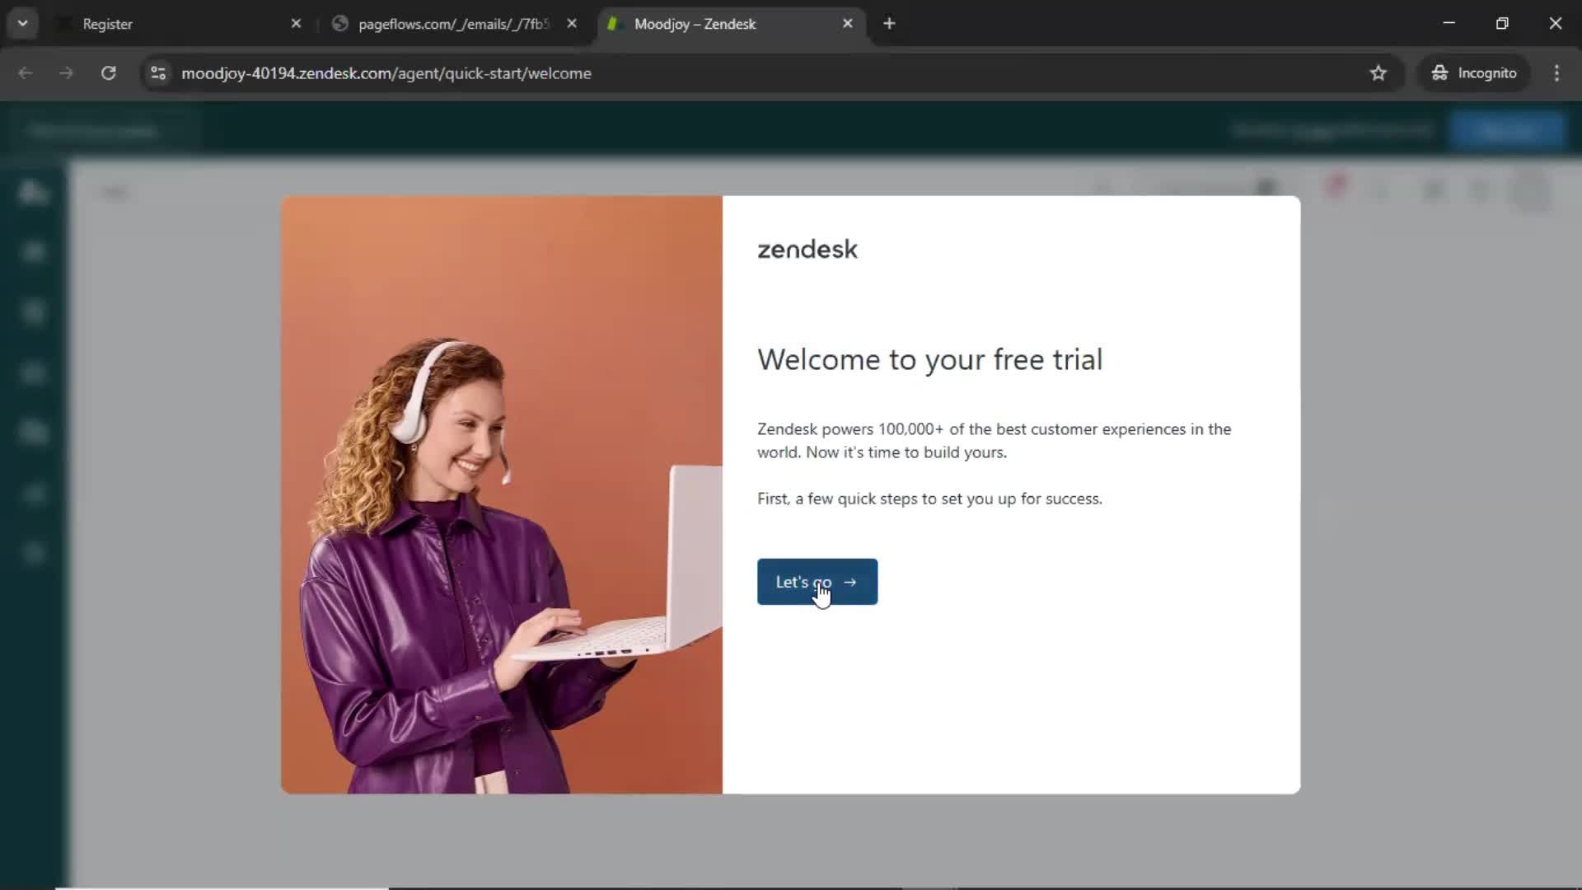The width and height of the screenshot is (1582, 890).
Task: Minimize the browser window
Action: coord(1449,24)
